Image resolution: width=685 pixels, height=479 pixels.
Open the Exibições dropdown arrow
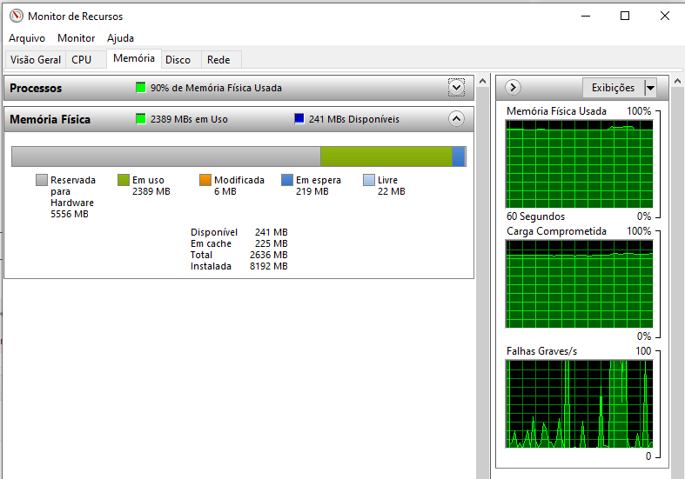pyautogui.click(x=650, y=88)
